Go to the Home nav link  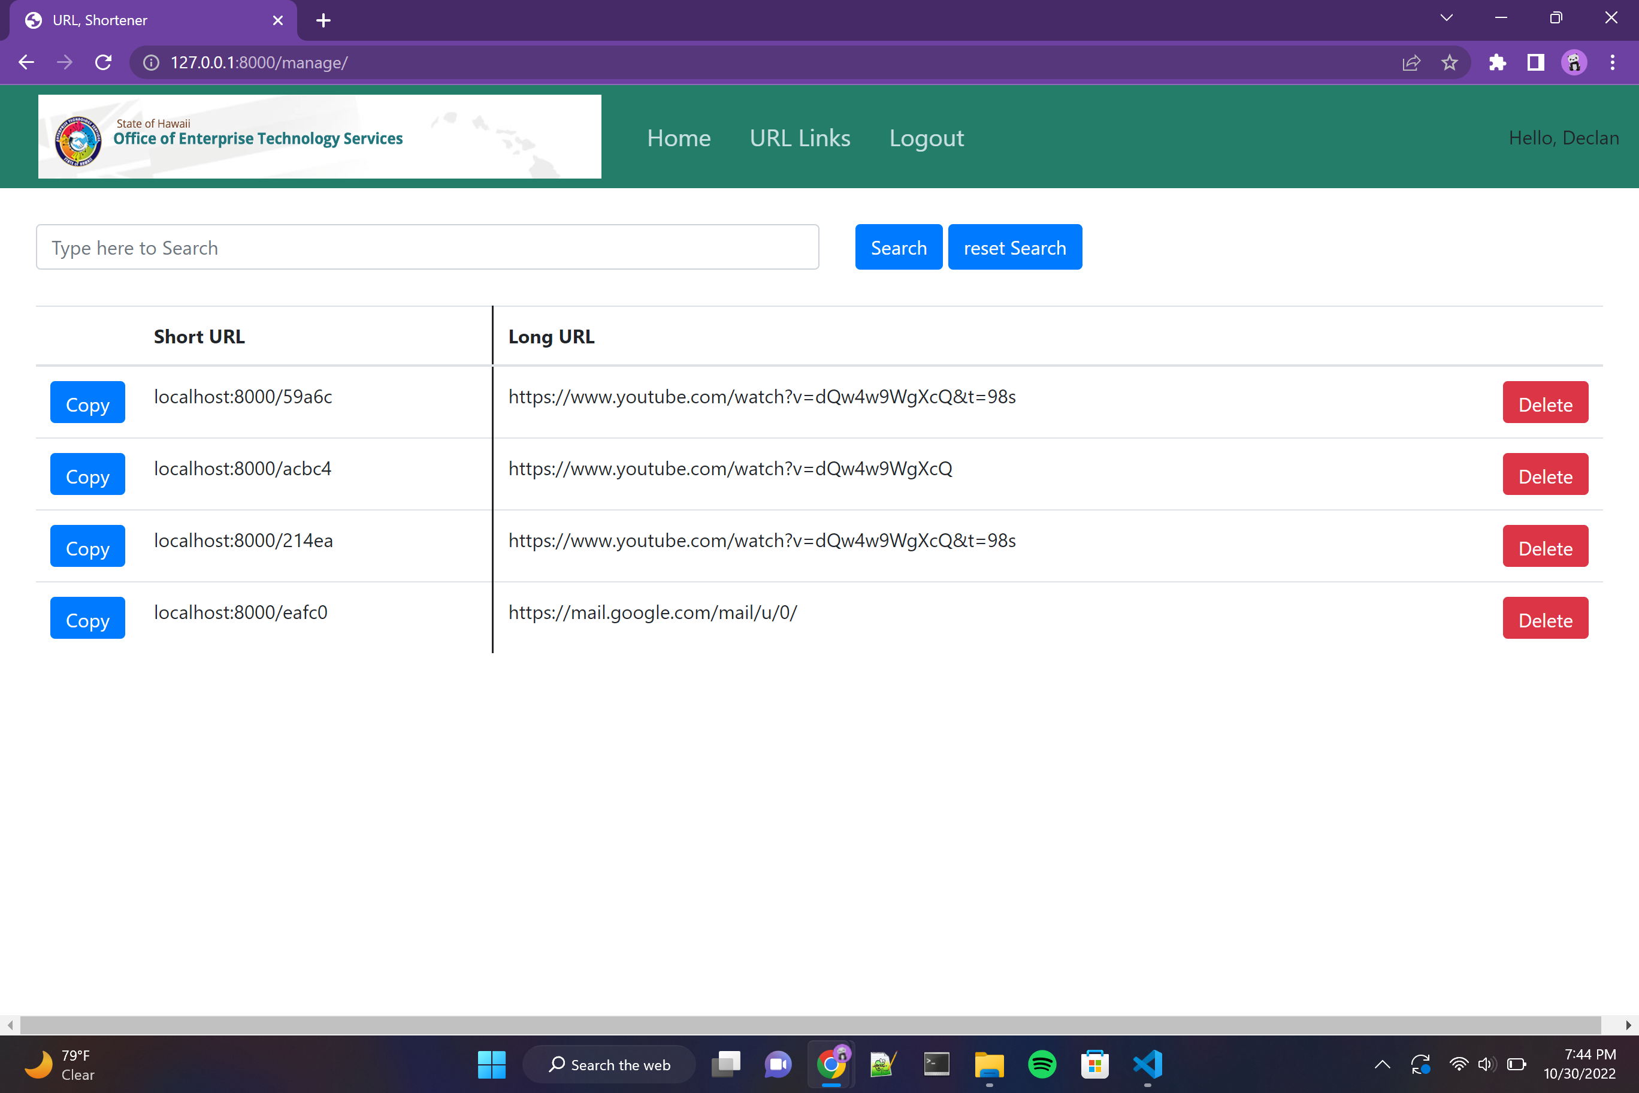(x=679, y=138)
